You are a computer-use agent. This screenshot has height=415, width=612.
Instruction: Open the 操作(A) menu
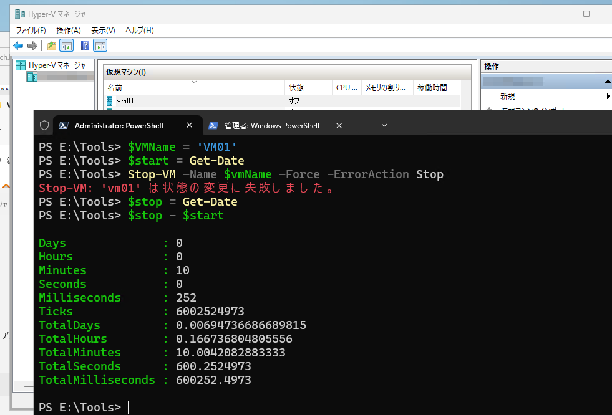(68, 31)
